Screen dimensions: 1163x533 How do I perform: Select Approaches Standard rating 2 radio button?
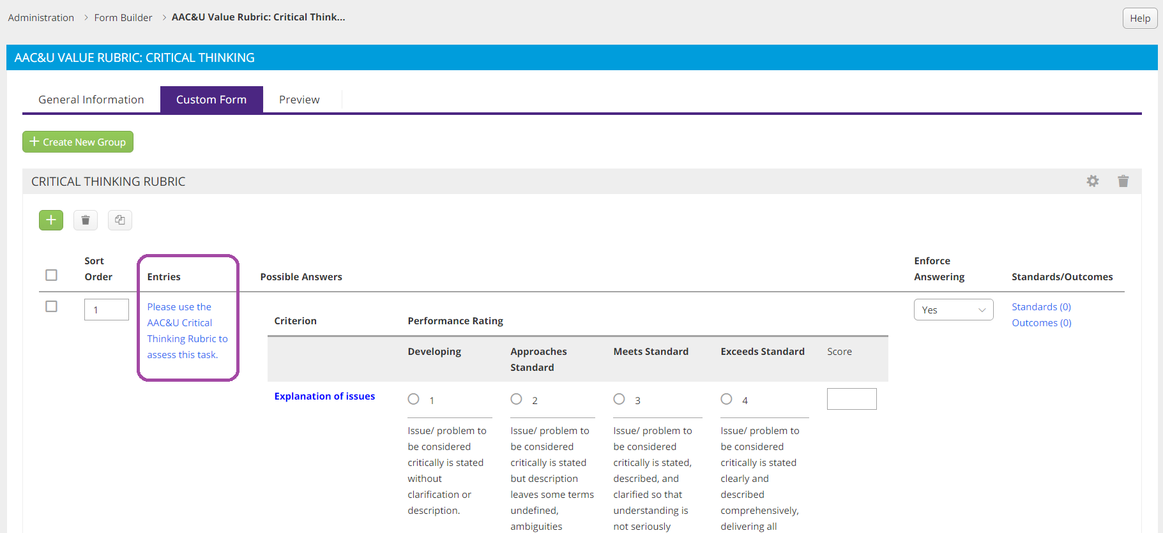click(x=517, y=399)
